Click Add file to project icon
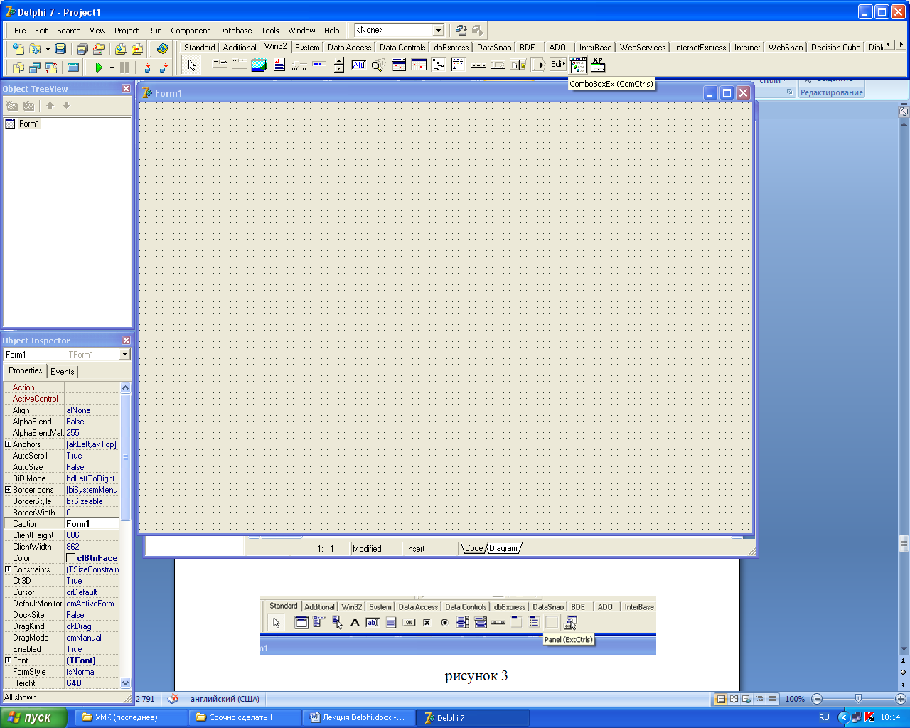 pos(120,49)
